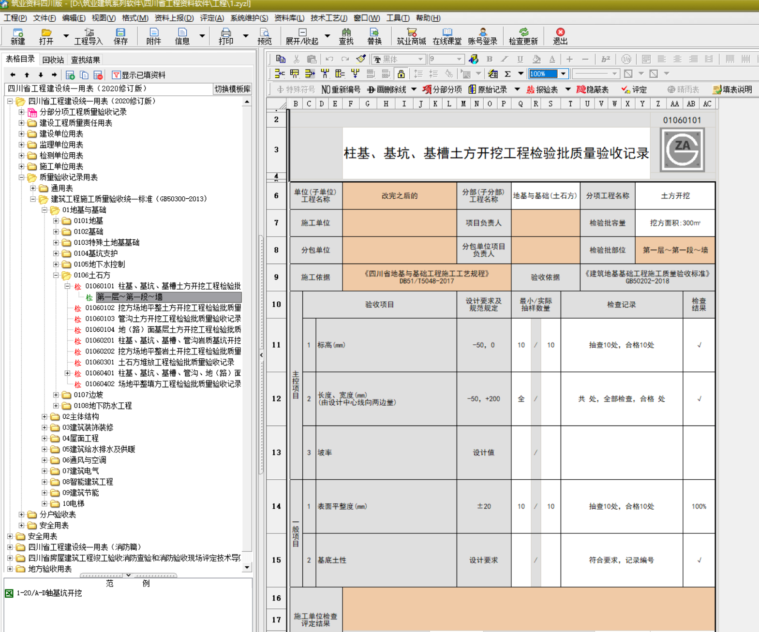Toggle the 隐蔽表 button
This screenshot has height=632, width=759.
(x=593, y=89)
